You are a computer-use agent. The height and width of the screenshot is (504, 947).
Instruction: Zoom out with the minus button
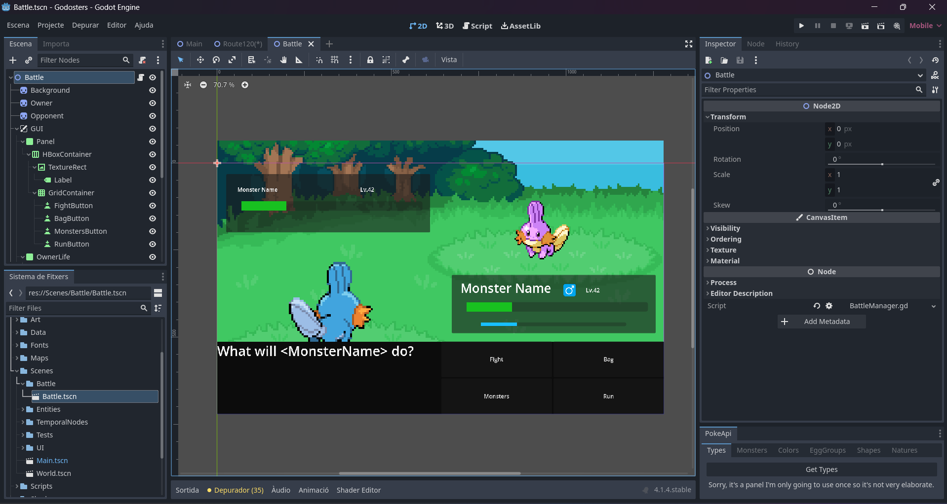point(203,85)
